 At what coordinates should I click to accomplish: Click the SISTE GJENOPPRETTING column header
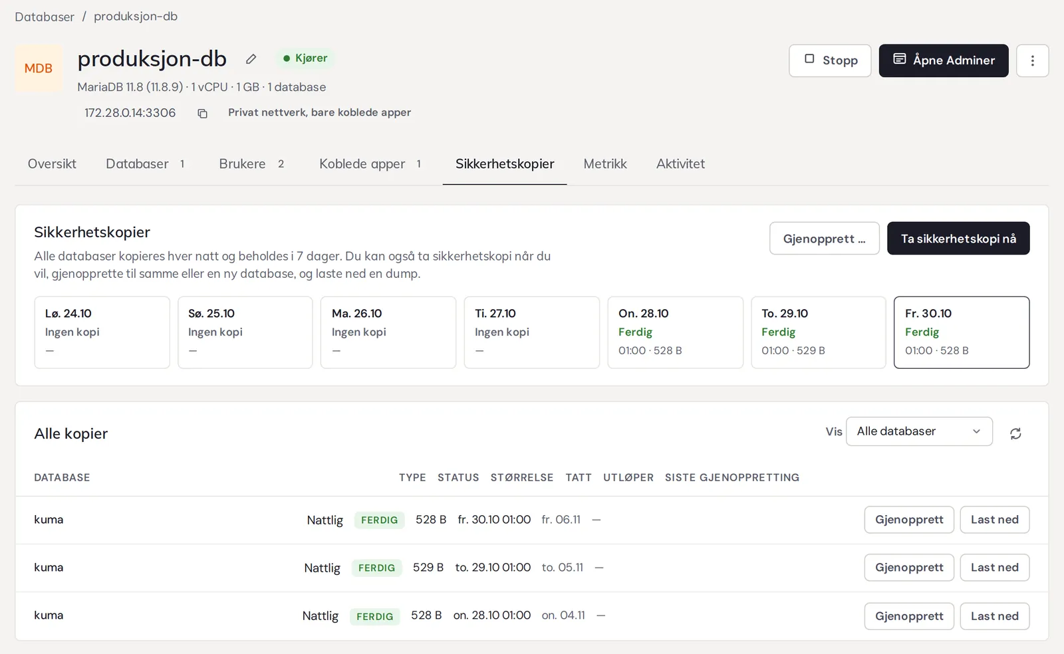click(732, 478)
